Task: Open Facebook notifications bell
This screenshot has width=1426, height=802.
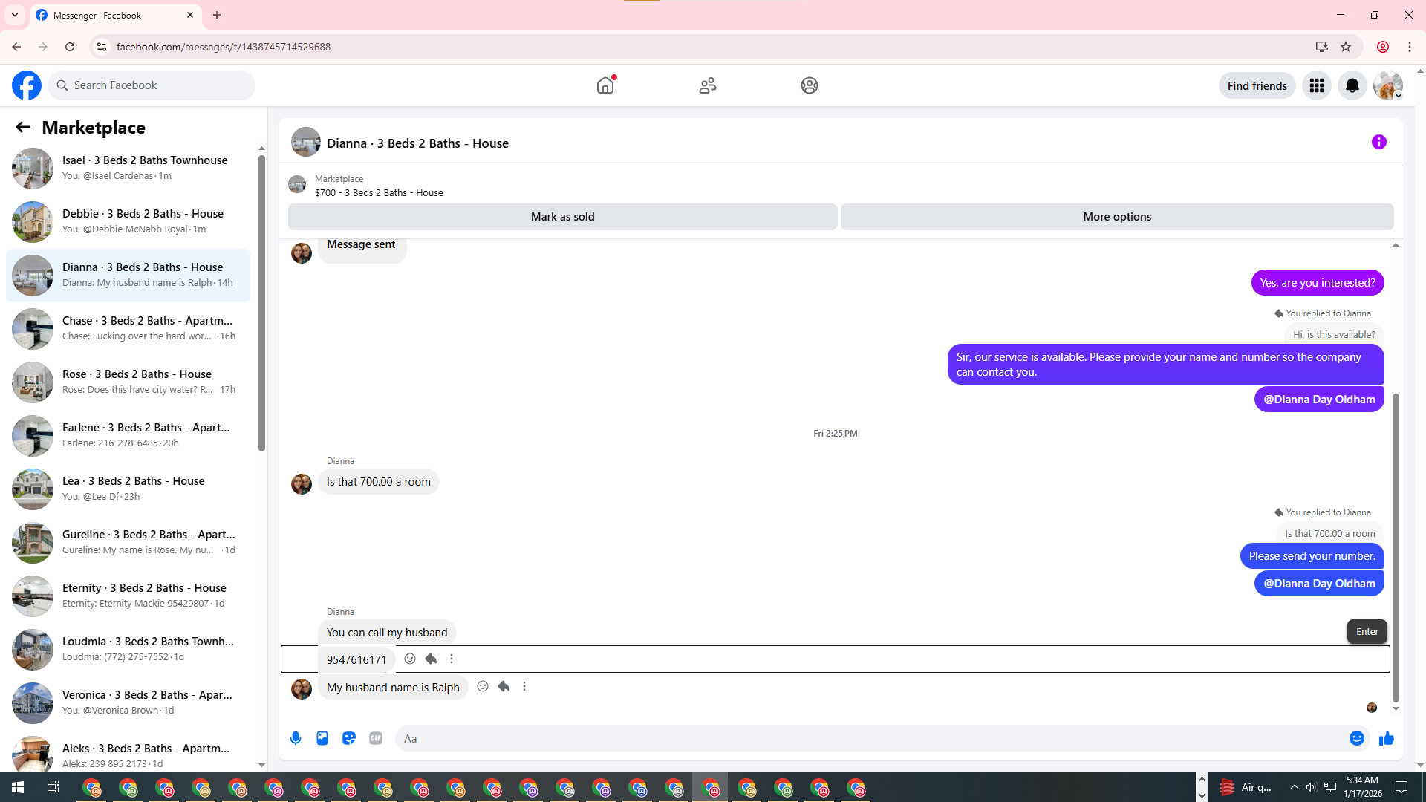Action: pos(1352,85)
